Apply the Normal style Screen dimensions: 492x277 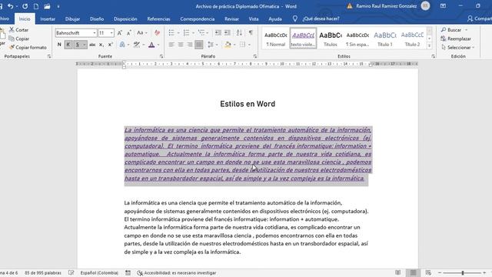point(275,38)
